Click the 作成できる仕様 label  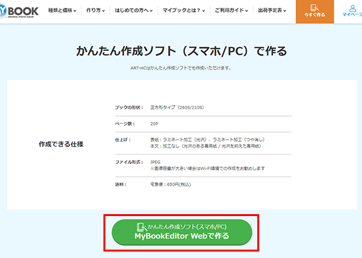pos(61,144)
